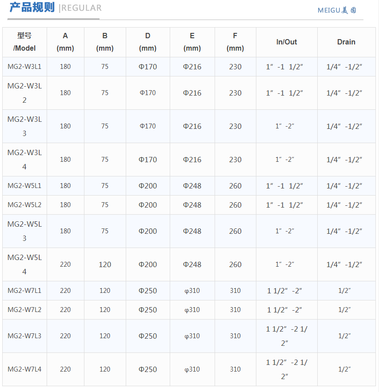The image size is (379, 392).
Task: Select the F (mm) column header
Action: 235,42
